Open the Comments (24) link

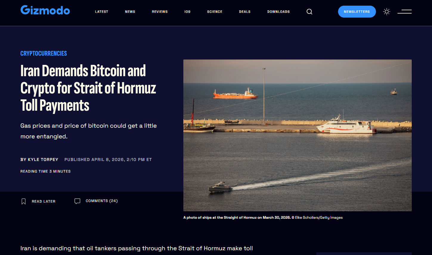coord(102,201)
